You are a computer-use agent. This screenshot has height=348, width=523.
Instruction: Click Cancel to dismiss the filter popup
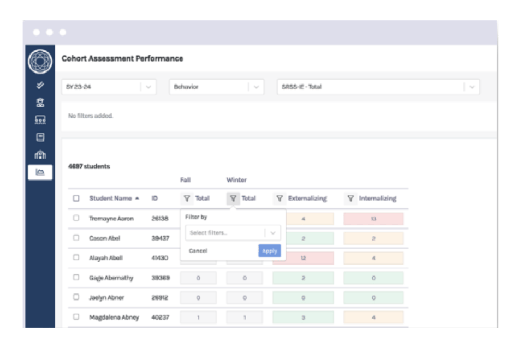pyautogui.click(x=197, y=250)
